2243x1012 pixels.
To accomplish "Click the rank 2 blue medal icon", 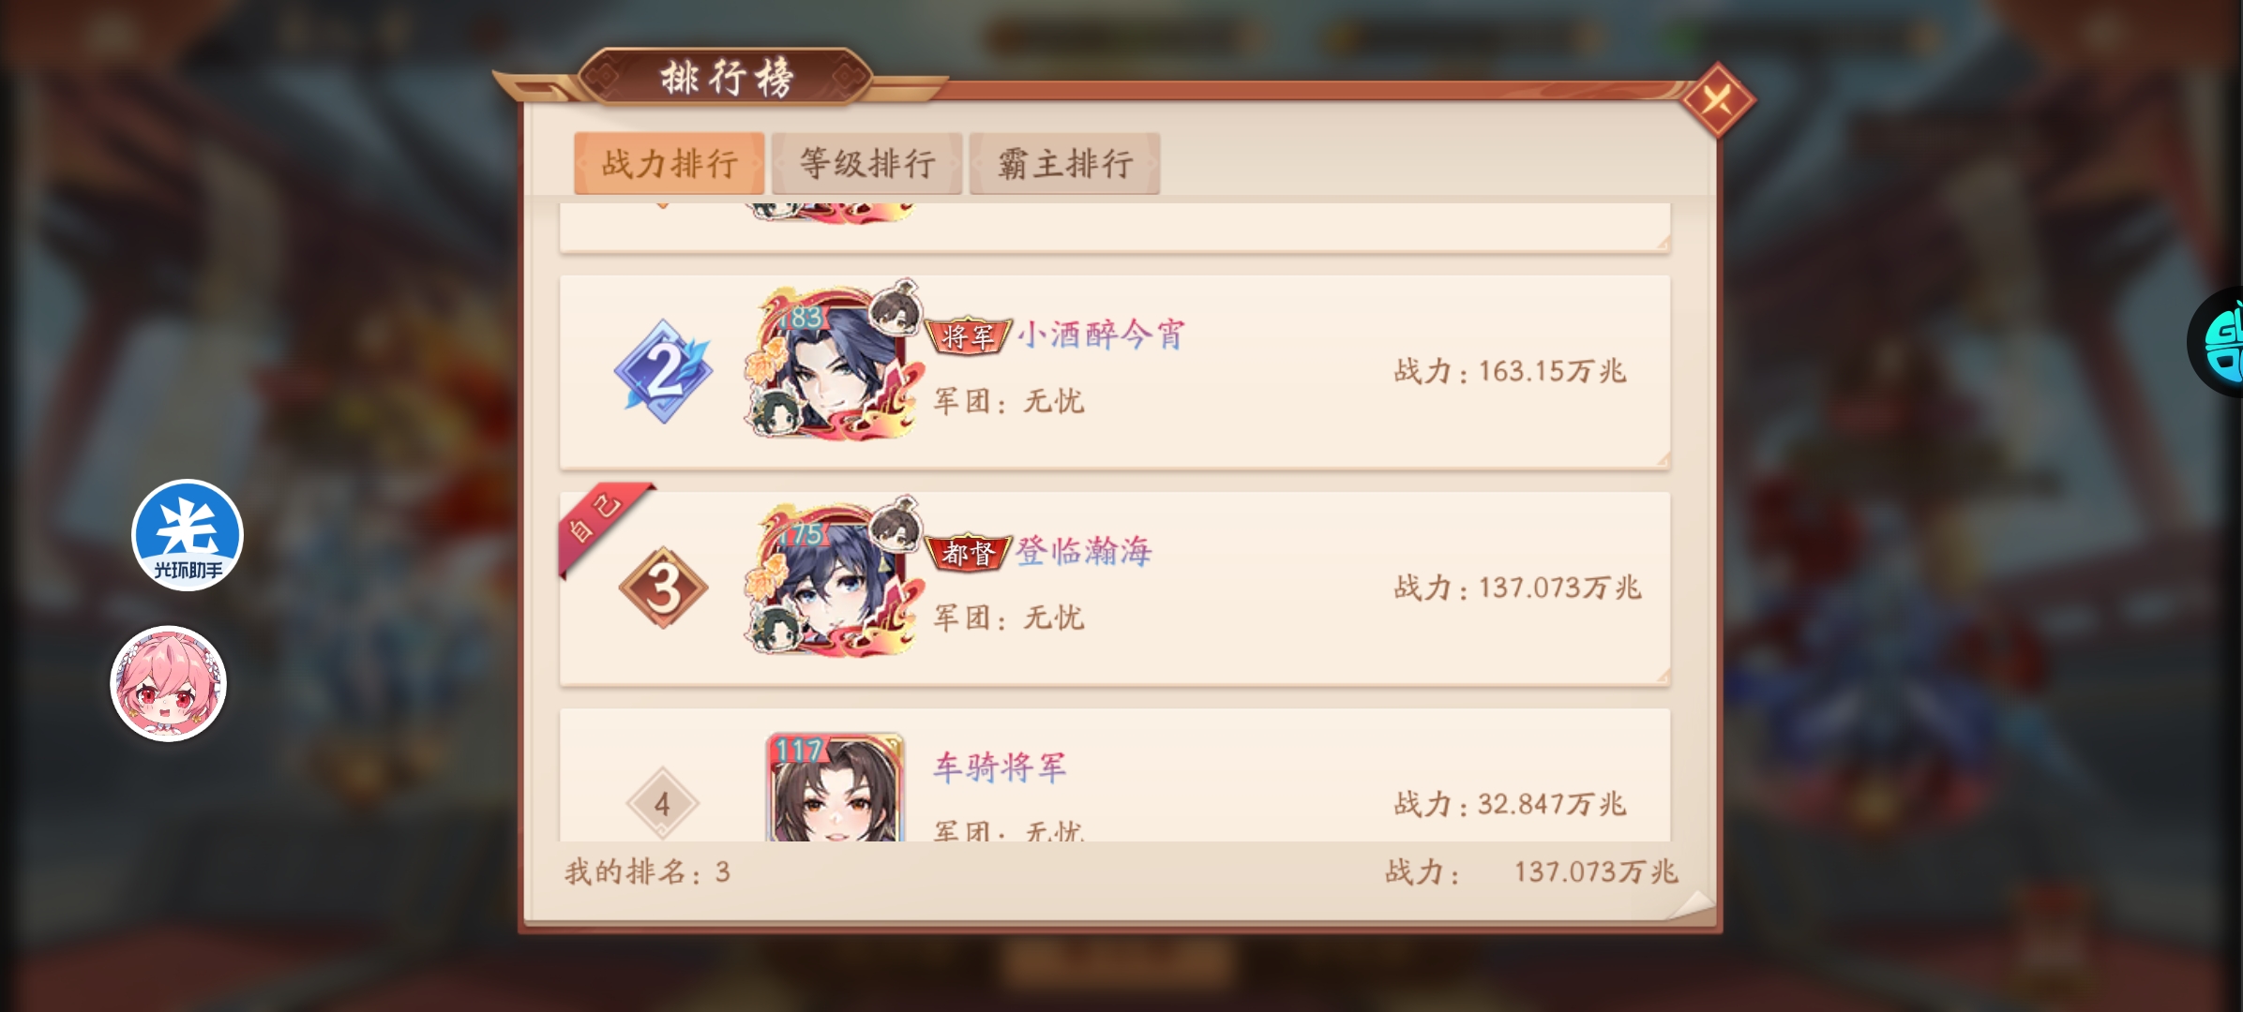I will click(664, 371).
